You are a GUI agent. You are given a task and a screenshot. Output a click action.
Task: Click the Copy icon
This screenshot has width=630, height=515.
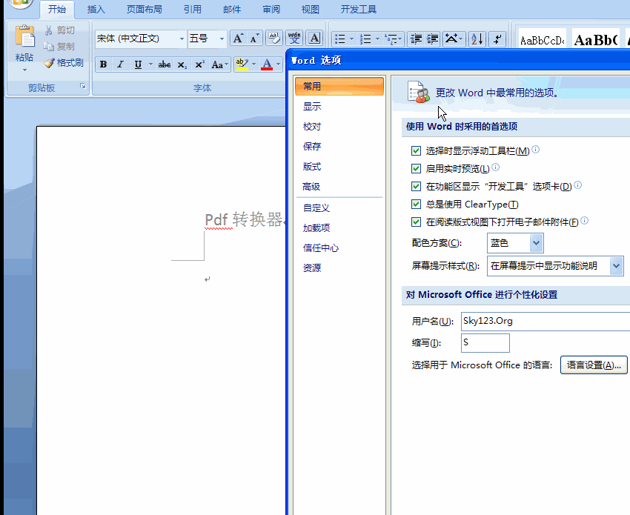pyautogui.click(x=49, y=47)
